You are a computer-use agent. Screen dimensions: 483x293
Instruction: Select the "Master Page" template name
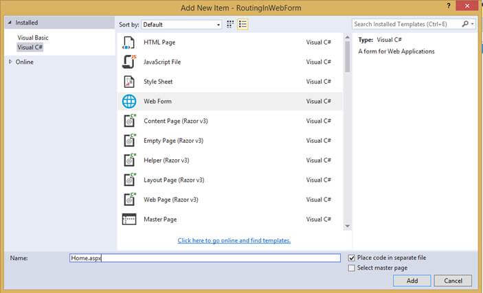point(160,220)
